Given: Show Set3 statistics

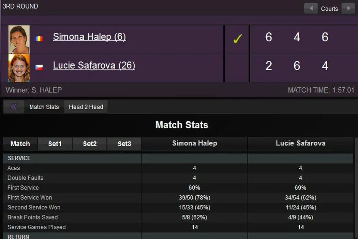Looking at the screenshot, I should [x=124, y=144].
